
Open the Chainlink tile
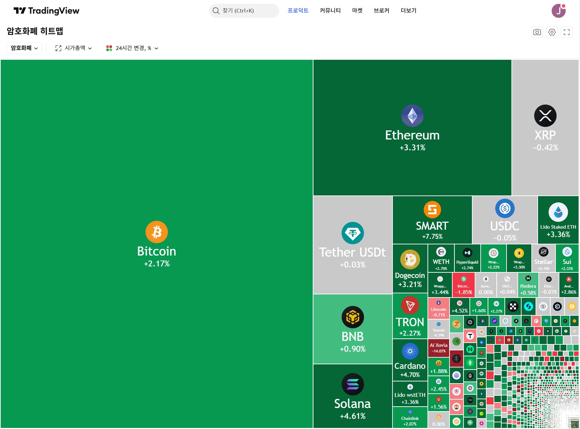point(410,417)
